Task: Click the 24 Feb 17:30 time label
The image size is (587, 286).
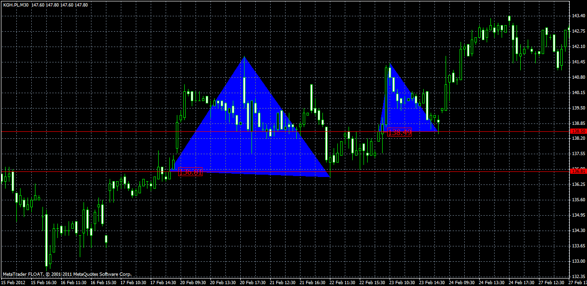Action: pyautogui.click(x=522, y=283)
